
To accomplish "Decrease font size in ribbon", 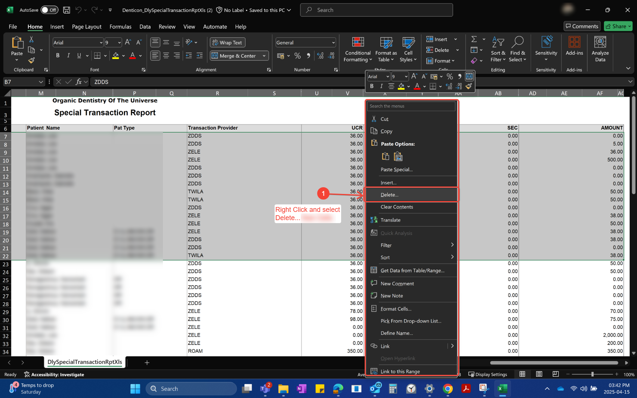I will tap(139, 42).
